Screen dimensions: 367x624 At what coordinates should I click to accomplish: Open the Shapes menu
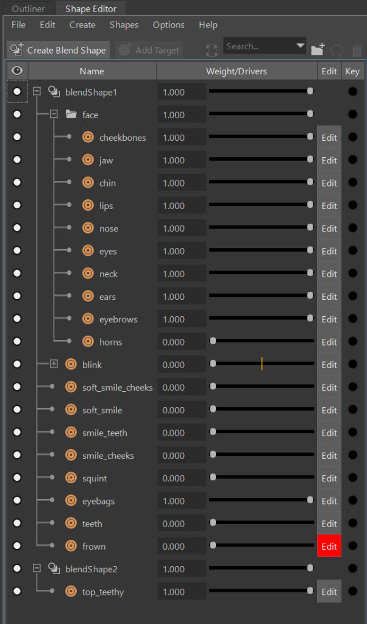124,25
